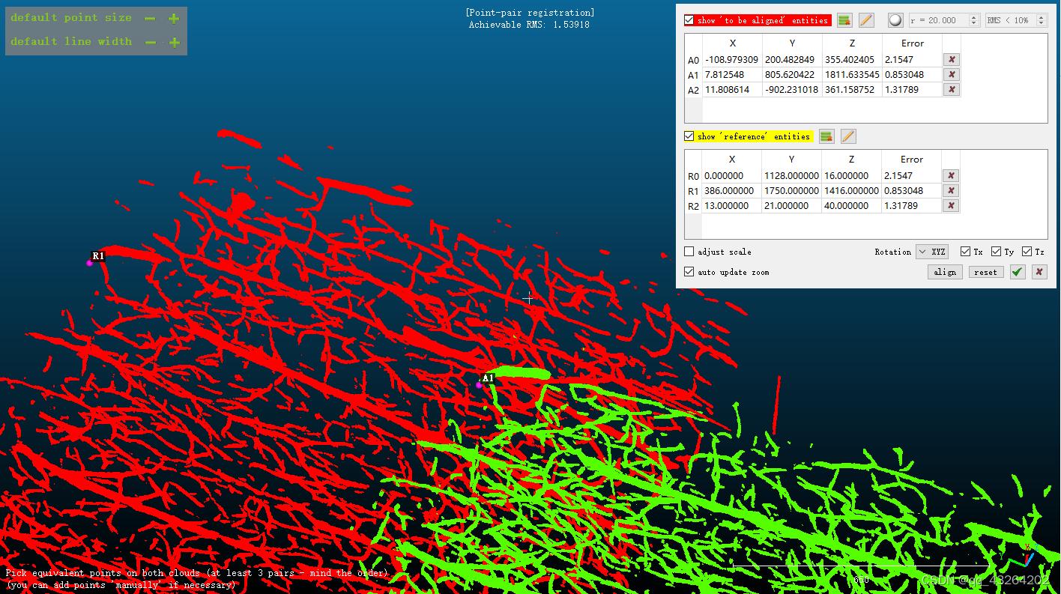Select cell 386.000000 in row R1
The height and width of the screenshot is (594, 1061).
[x=732, y=190]
